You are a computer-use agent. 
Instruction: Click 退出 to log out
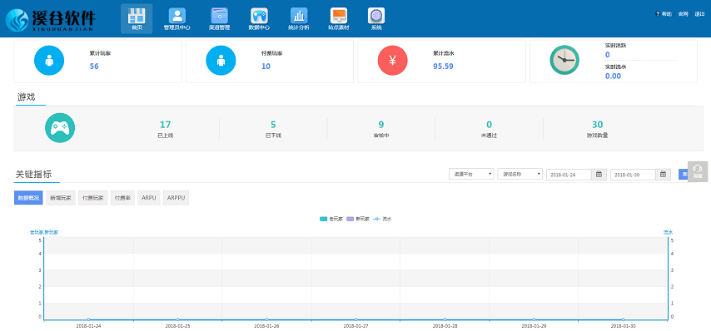(x=699, y=14)
